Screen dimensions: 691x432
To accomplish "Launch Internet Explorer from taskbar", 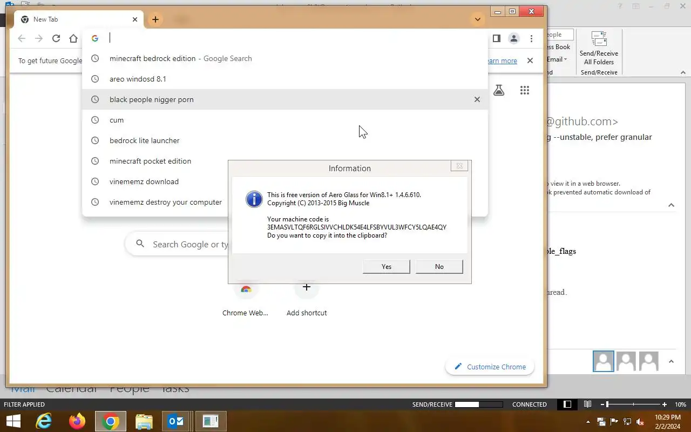I will click(44, 421).
